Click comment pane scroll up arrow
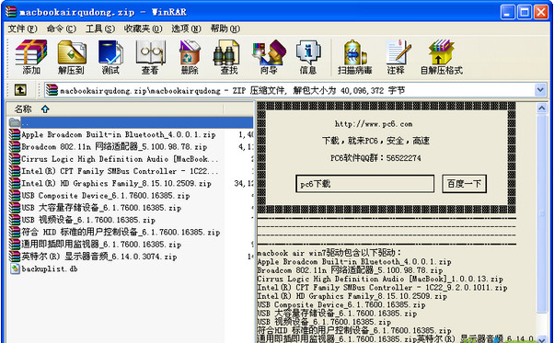The width and height of the screenshot is (554, 343). [542, 108]
